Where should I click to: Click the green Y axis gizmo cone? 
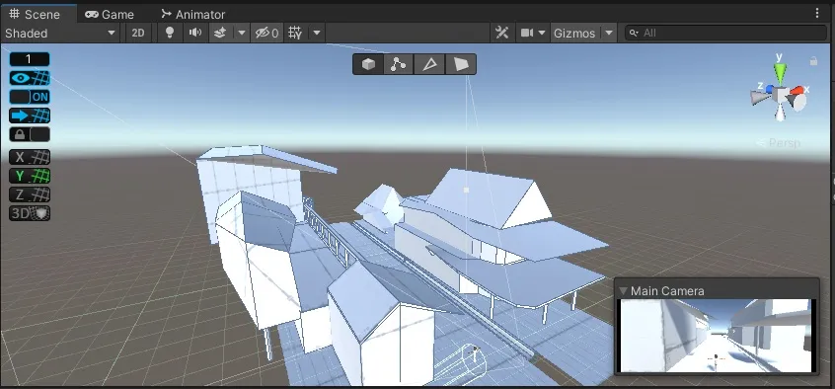[780, 73]
